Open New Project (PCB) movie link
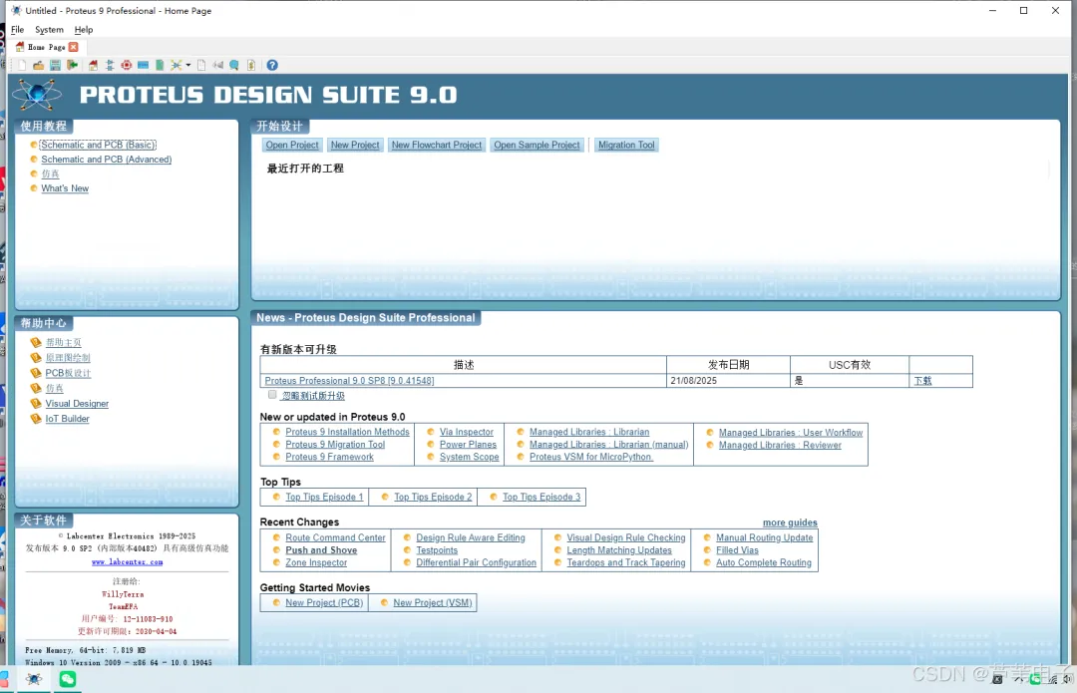The image size is (1077, 693). pos(324,602)
